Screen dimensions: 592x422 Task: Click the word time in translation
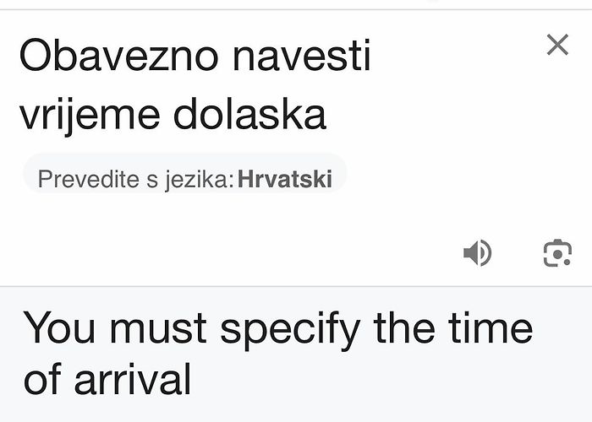[491, 327]
